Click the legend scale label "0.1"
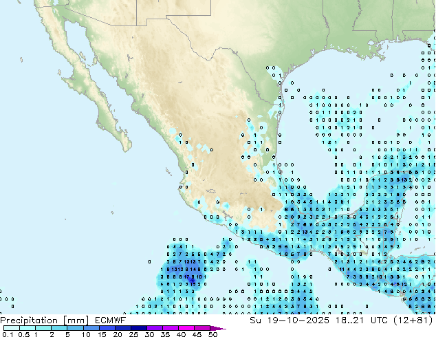Viewport: 436px width, 337px height. tap(8, 334)
